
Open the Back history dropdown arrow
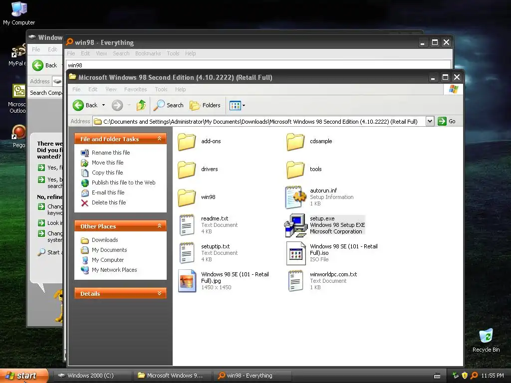[104, 105]
